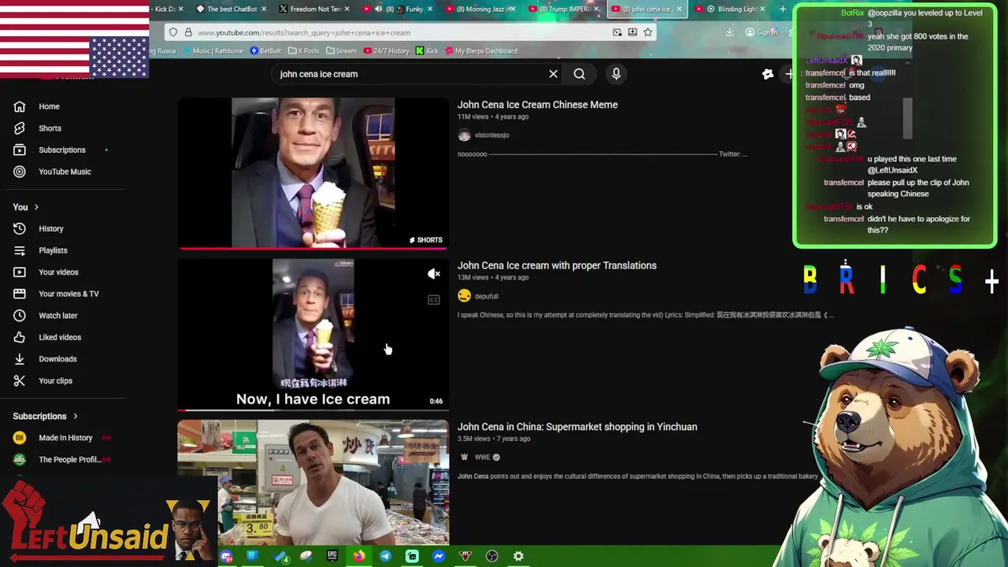Toggle closed captions on the preview
Screen dimensions: 1008x567
pyautogui.click(x=434, y=300)
